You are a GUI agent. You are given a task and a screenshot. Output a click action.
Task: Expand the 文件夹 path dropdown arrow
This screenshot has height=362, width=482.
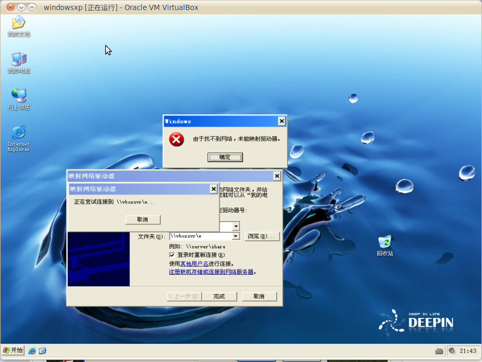pyautogui.click(x=236, y=236)
